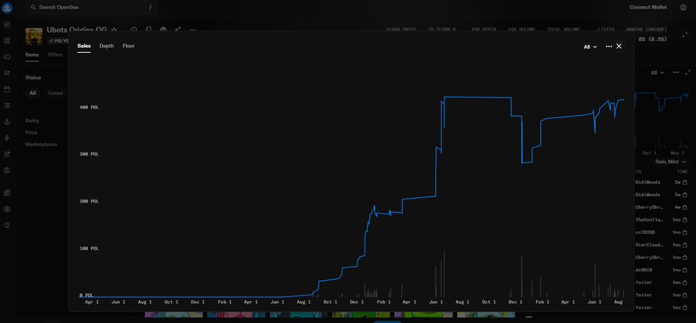This screenshot has height=323, width=696.
Task: Open the chart modal All time range dropdown
Action: 590,47
